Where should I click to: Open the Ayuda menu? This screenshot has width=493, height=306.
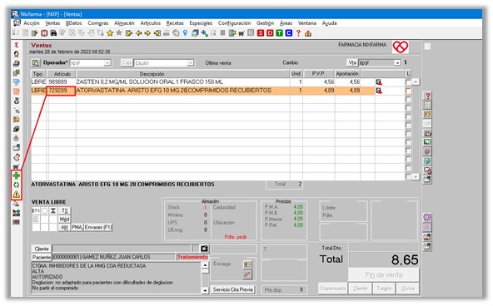329,23
